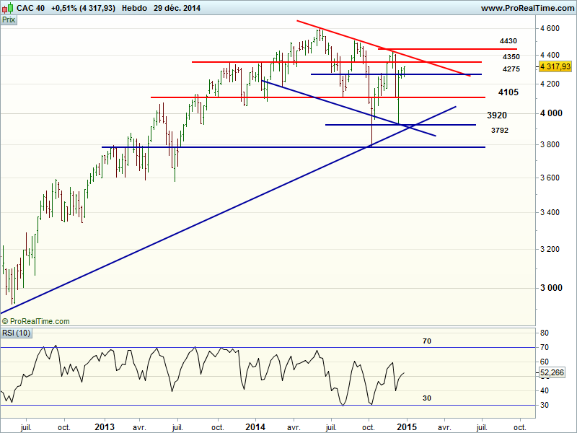Select the 4430 resistance level label
The width and height of the screenshot is (577, 433).
coord(509,41)
